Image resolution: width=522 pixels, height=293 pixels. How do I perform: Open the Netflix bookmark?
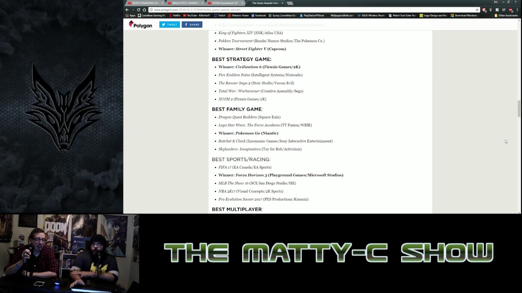click(x=175, y=15)
